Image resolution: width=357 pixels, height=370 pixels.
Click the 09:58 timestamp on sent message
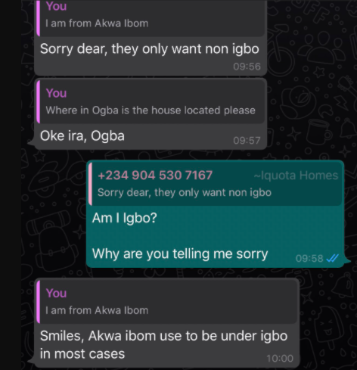click(309, 258)
